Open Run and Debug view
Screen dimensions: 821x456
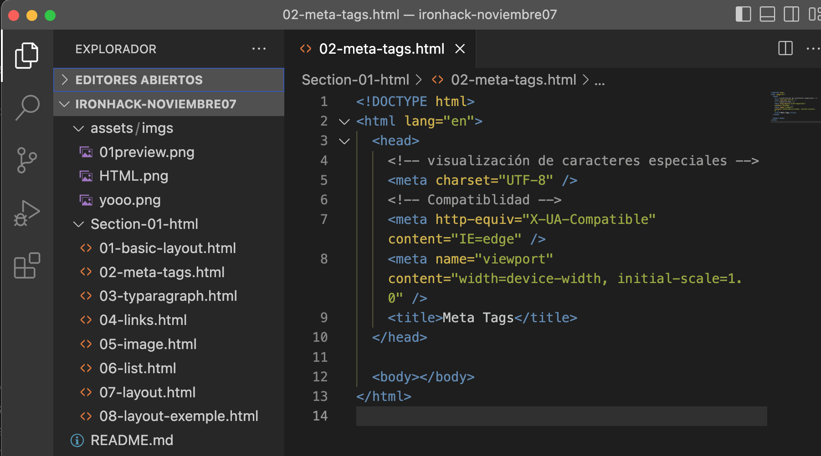point(27,213)
